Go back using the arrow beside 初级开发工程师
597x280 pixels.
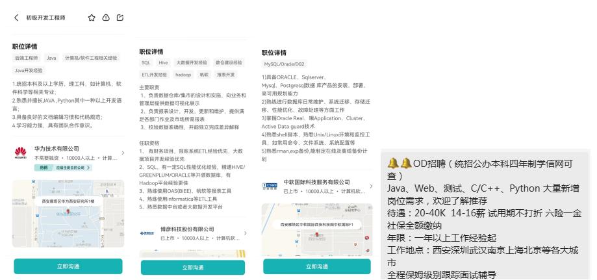(16, 18)
